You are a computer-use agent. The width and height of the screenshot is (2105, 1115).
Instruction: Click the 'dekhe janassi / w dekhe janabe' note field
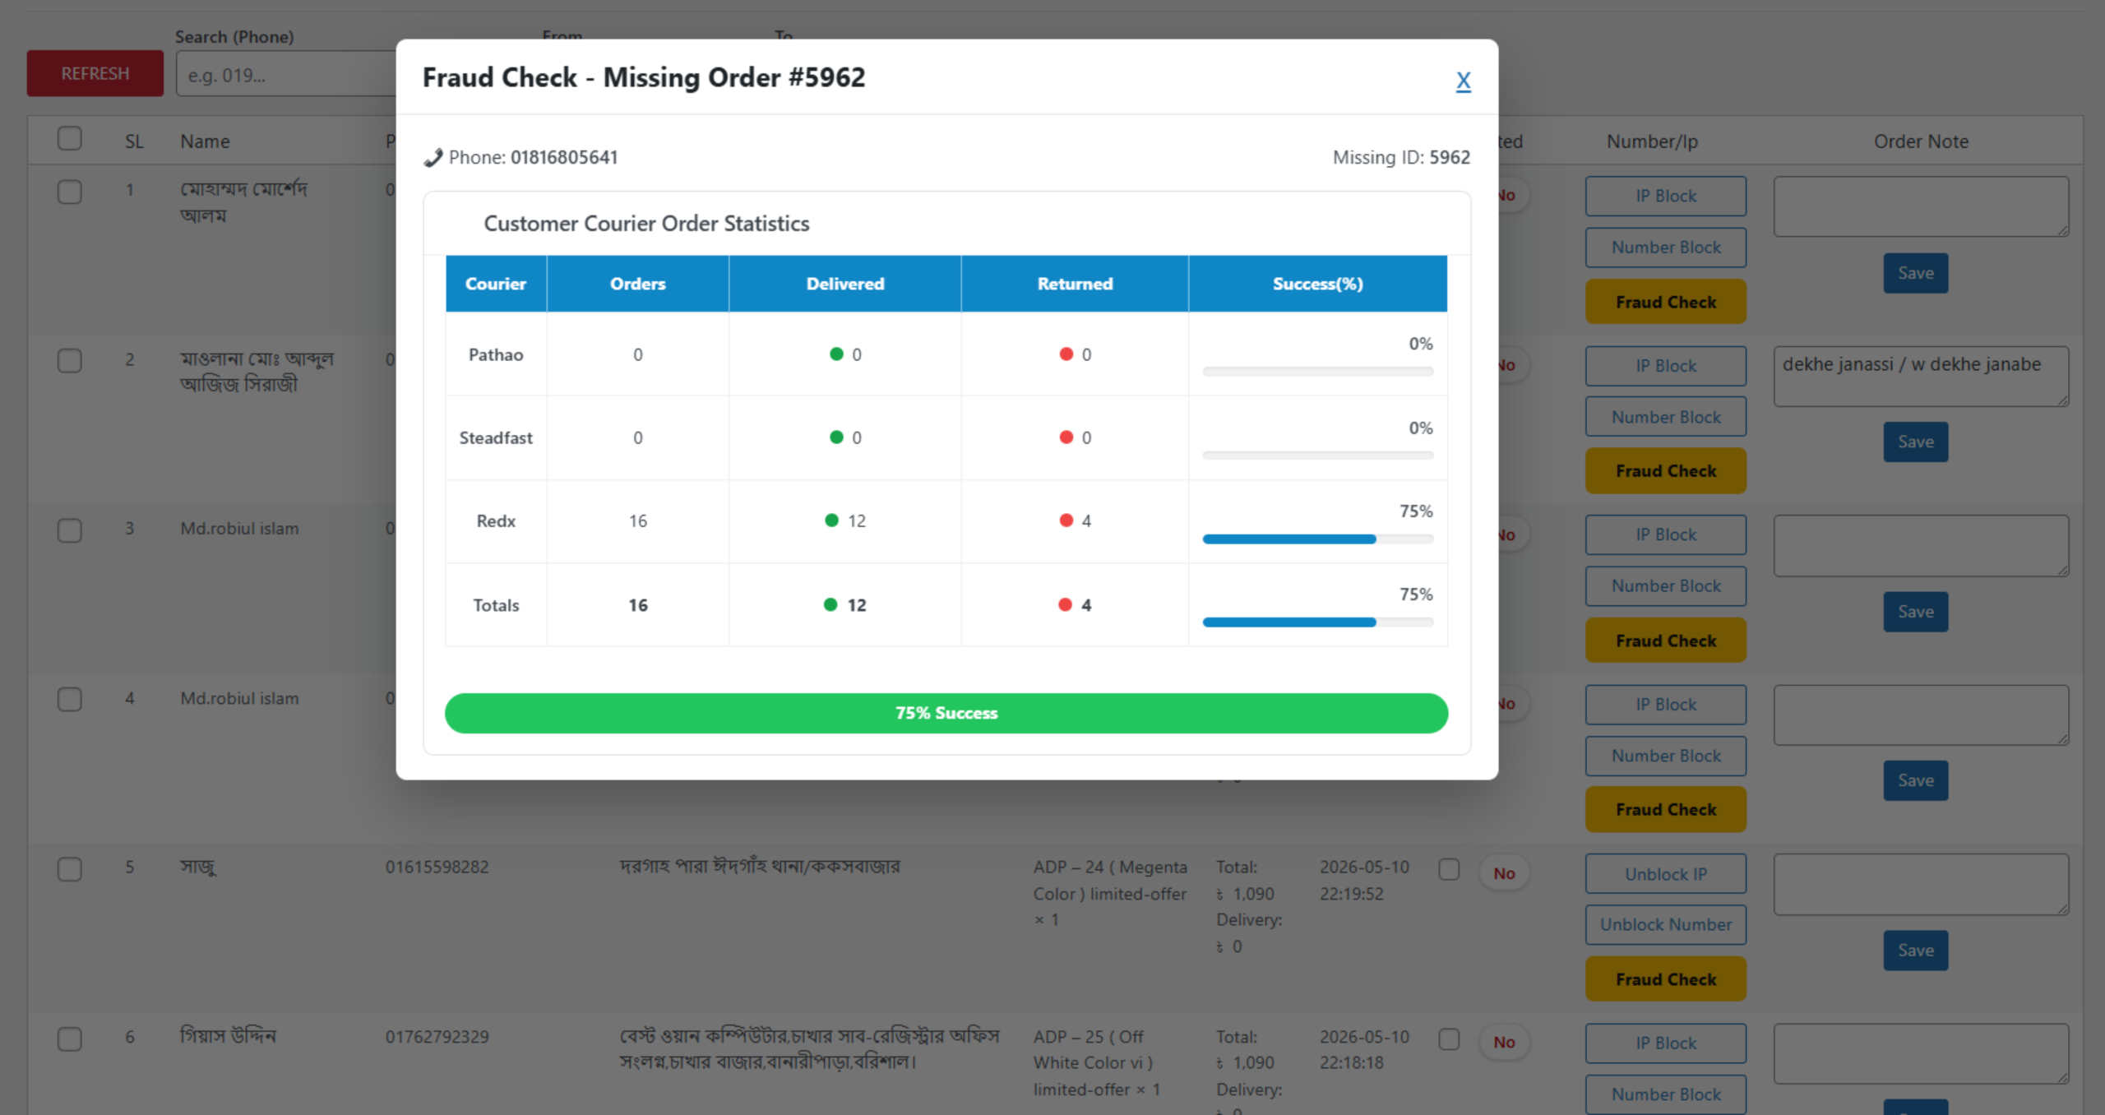point(1922,377)
